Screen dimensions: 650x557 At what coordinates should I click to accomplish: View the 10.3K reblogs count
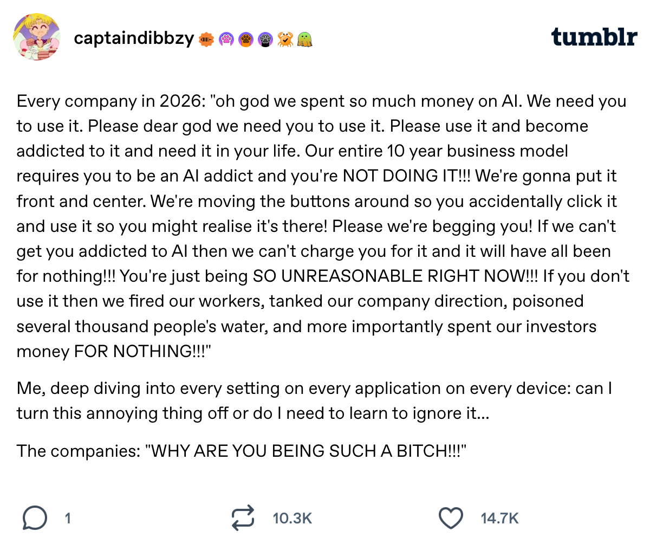click(x=292, y=519)
